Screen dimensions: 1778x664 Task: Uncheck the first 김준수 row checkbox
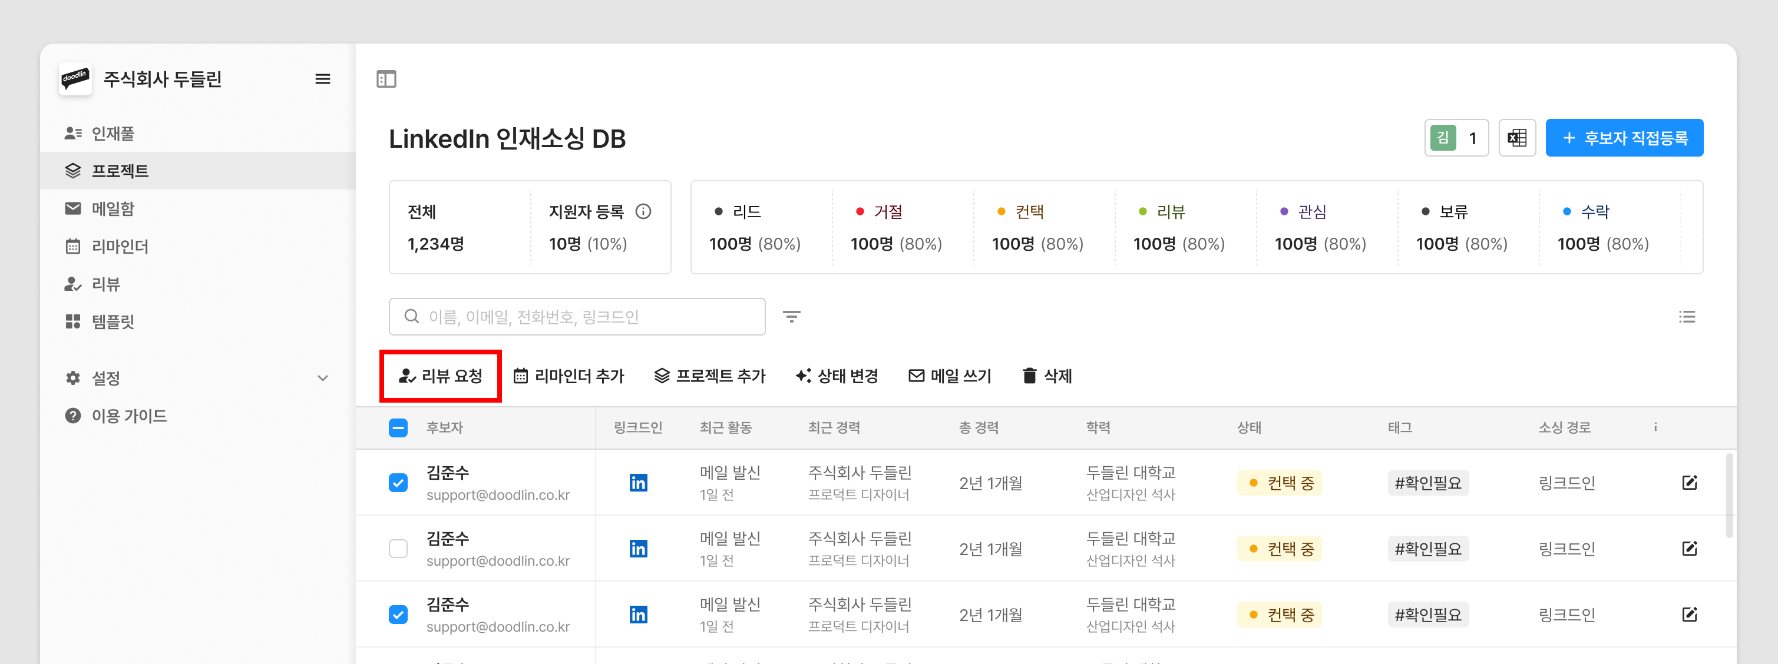click(x=398, y=483)
